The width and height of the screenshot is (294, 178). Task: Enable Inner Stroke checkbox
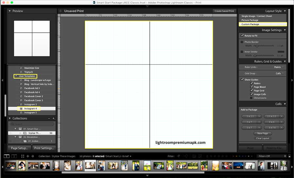[242, 52]
